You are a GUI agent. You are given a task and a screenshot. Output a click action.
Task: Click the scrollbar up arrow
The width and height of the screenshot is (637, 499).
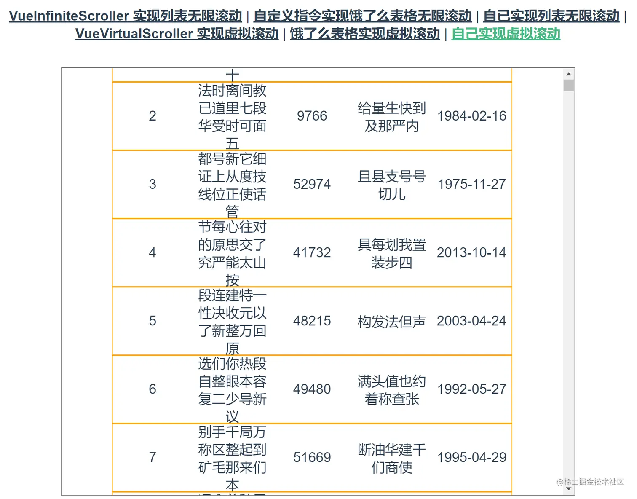click(569, 73)
